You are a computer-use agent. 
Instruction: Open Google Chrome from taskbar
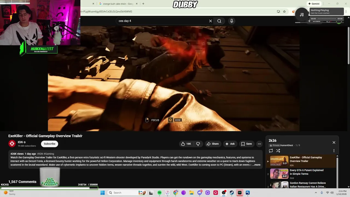pyautogui.click(x=176, y=193)
